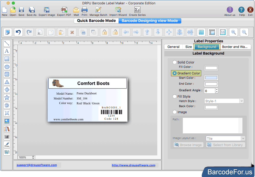Select the Comfort Boots label heading
255x177 pixels.
pos(93,83)
